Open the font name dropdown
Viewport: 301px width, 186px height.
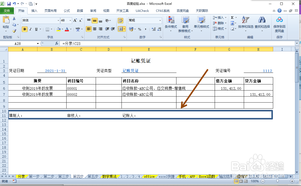tap(58, 20)
